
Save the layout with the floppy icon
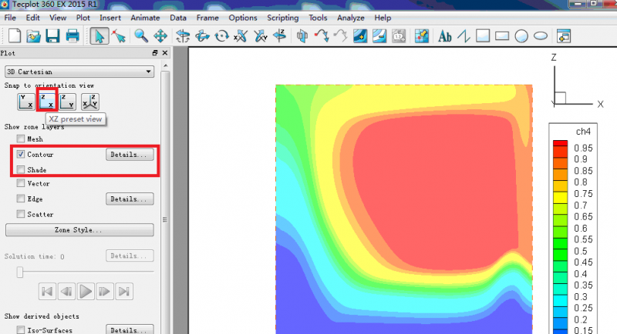click(x=52, y=36)
